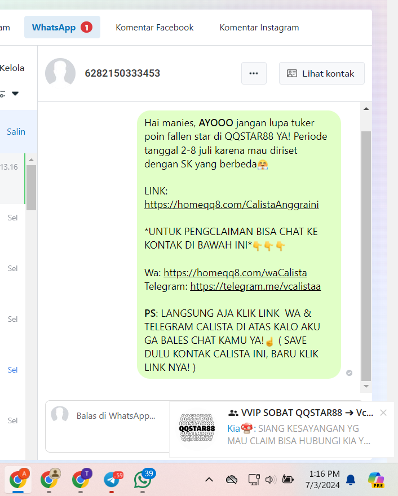The width and height of the screenshot is (398, 496).
Task: Open the notification bell in taskbar
Action: (x=351, y=480)
